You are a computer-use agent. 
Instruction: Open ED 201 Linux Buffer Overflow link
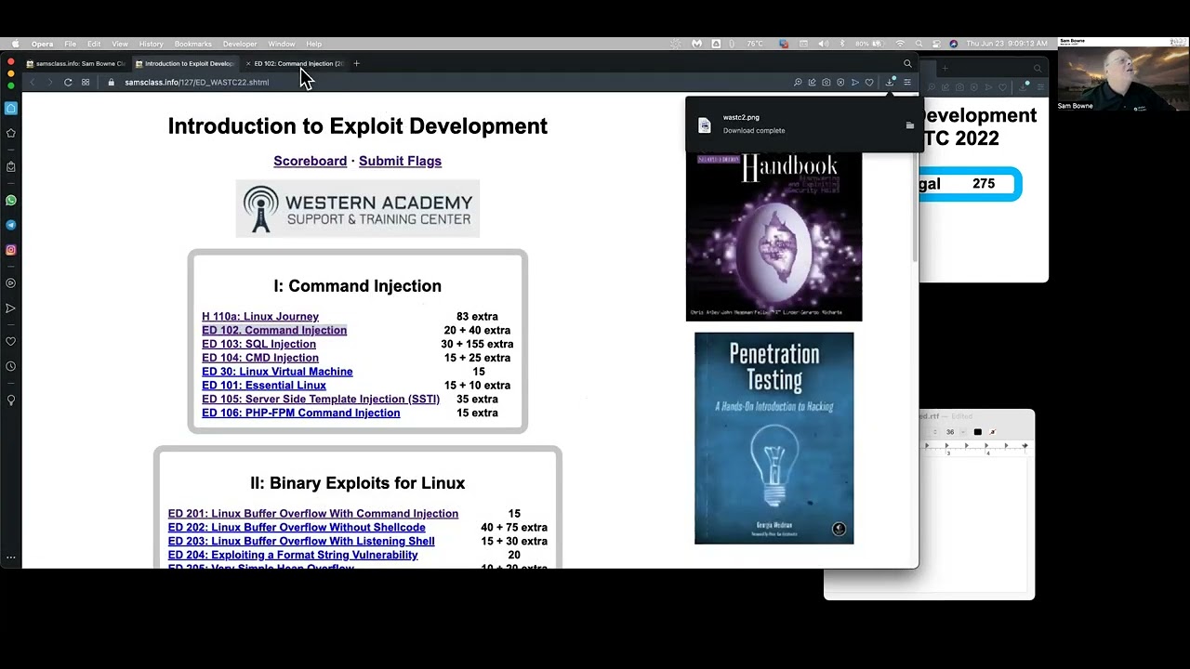coord(313,513)
